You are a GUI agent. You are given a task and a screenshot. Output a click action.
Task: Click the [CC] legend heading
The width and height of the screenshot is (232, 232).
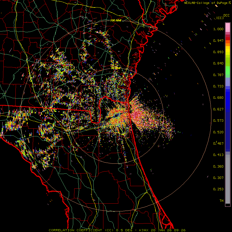coord(220,18)
